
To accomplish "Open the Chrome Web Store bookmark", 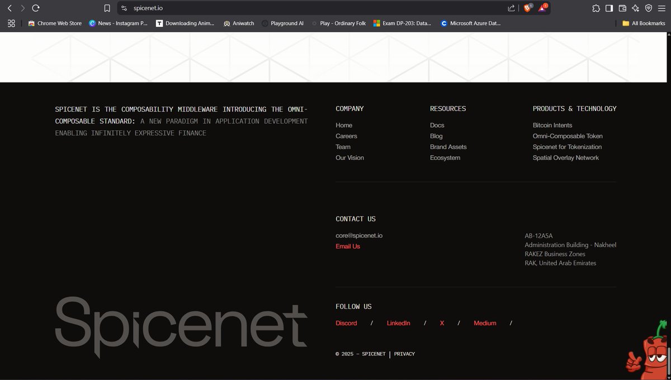I will click(x=55, y=23).
